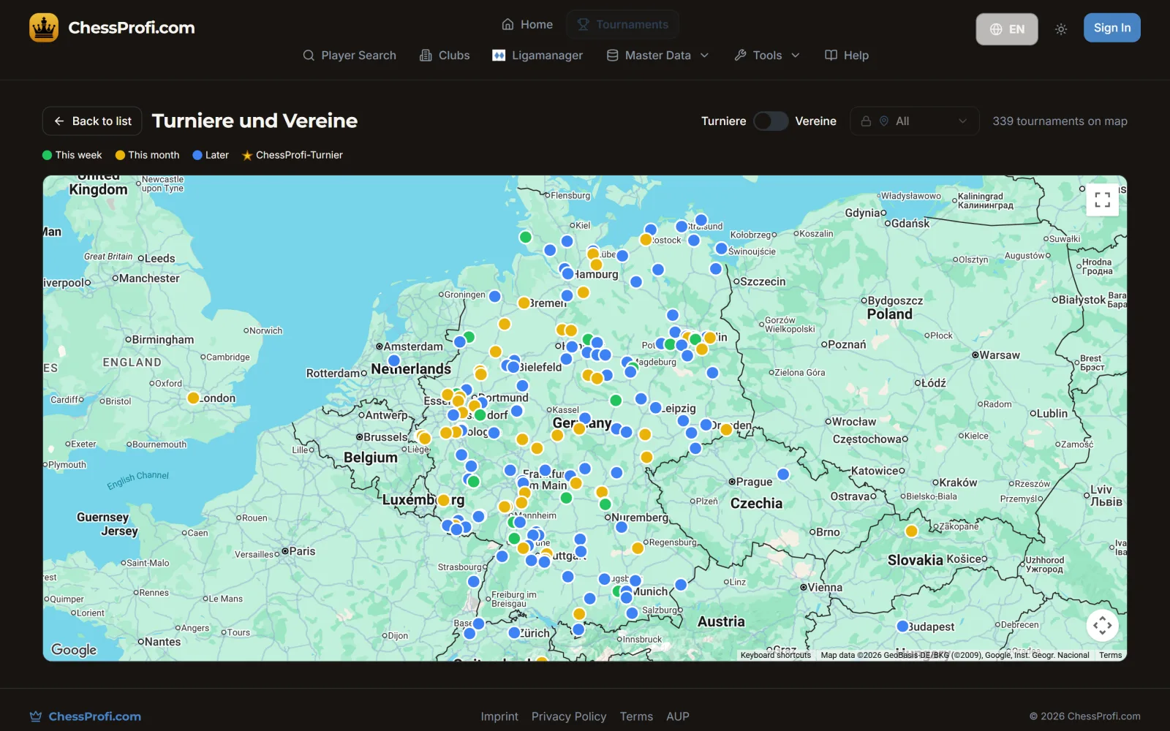Click the Turniere label

click(x=724, y=121)
